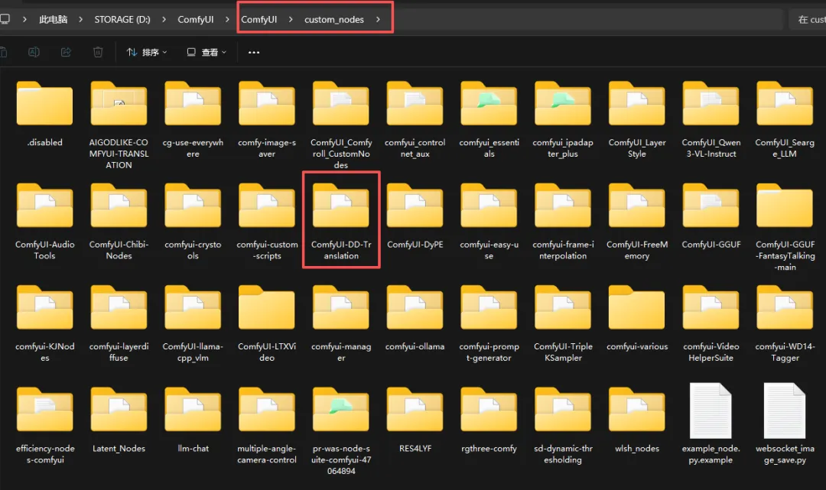Screen dimensions: 826x490
Task: Open the view (查看) dropdown
Action: click(x=206, y=52)
